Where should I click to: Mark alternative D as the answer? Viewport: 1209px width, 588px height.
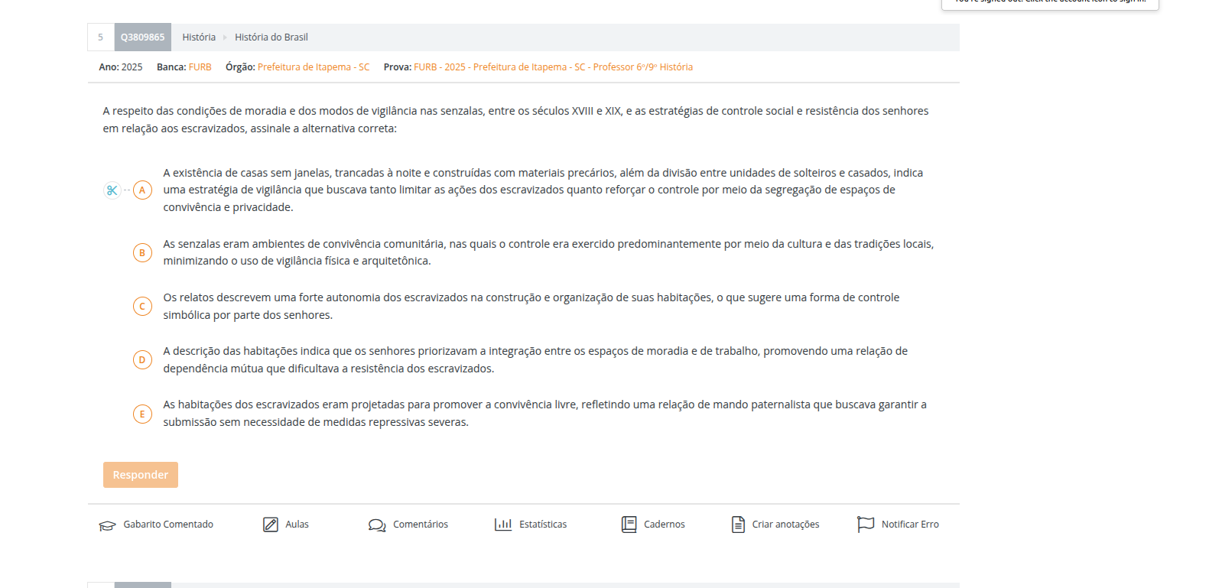pyautogui.click(x=142, y=360)
